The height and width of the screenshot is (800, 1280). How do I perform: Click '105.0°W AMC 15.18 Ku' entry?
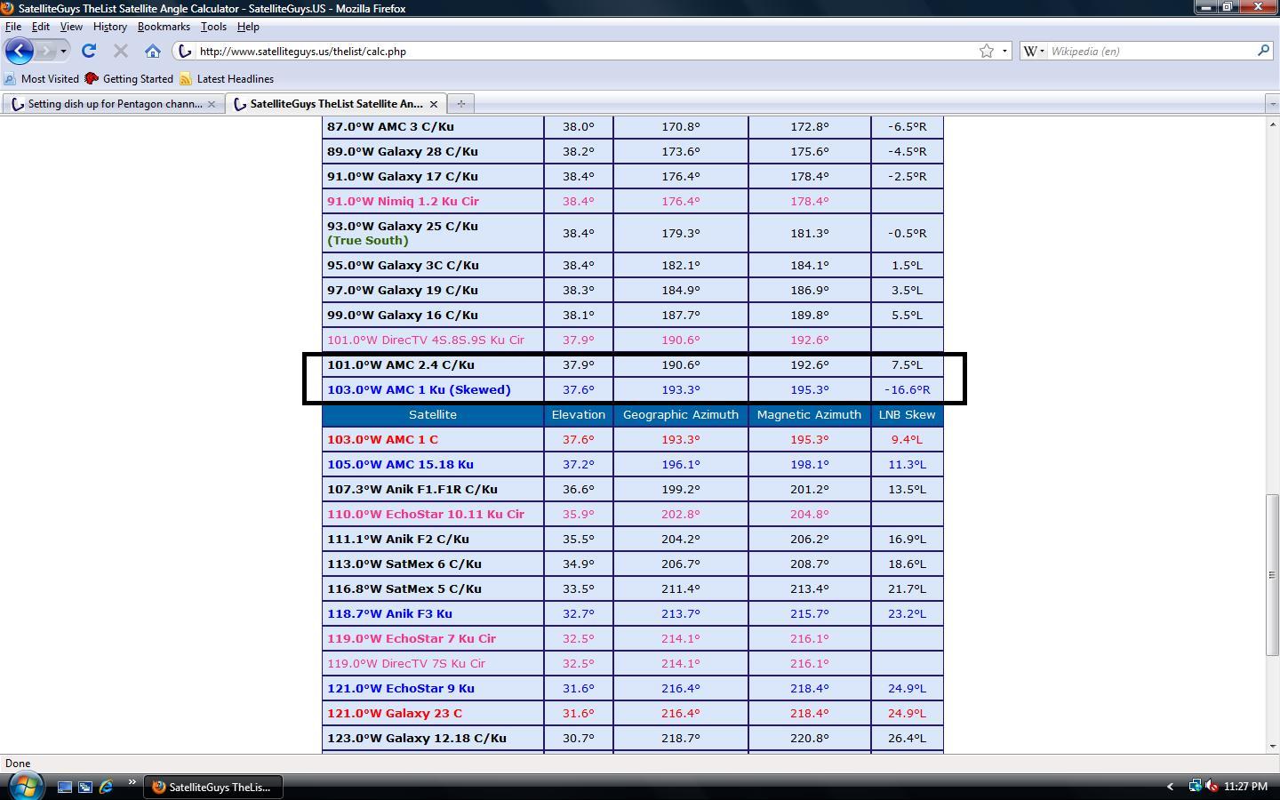(400, 464)
